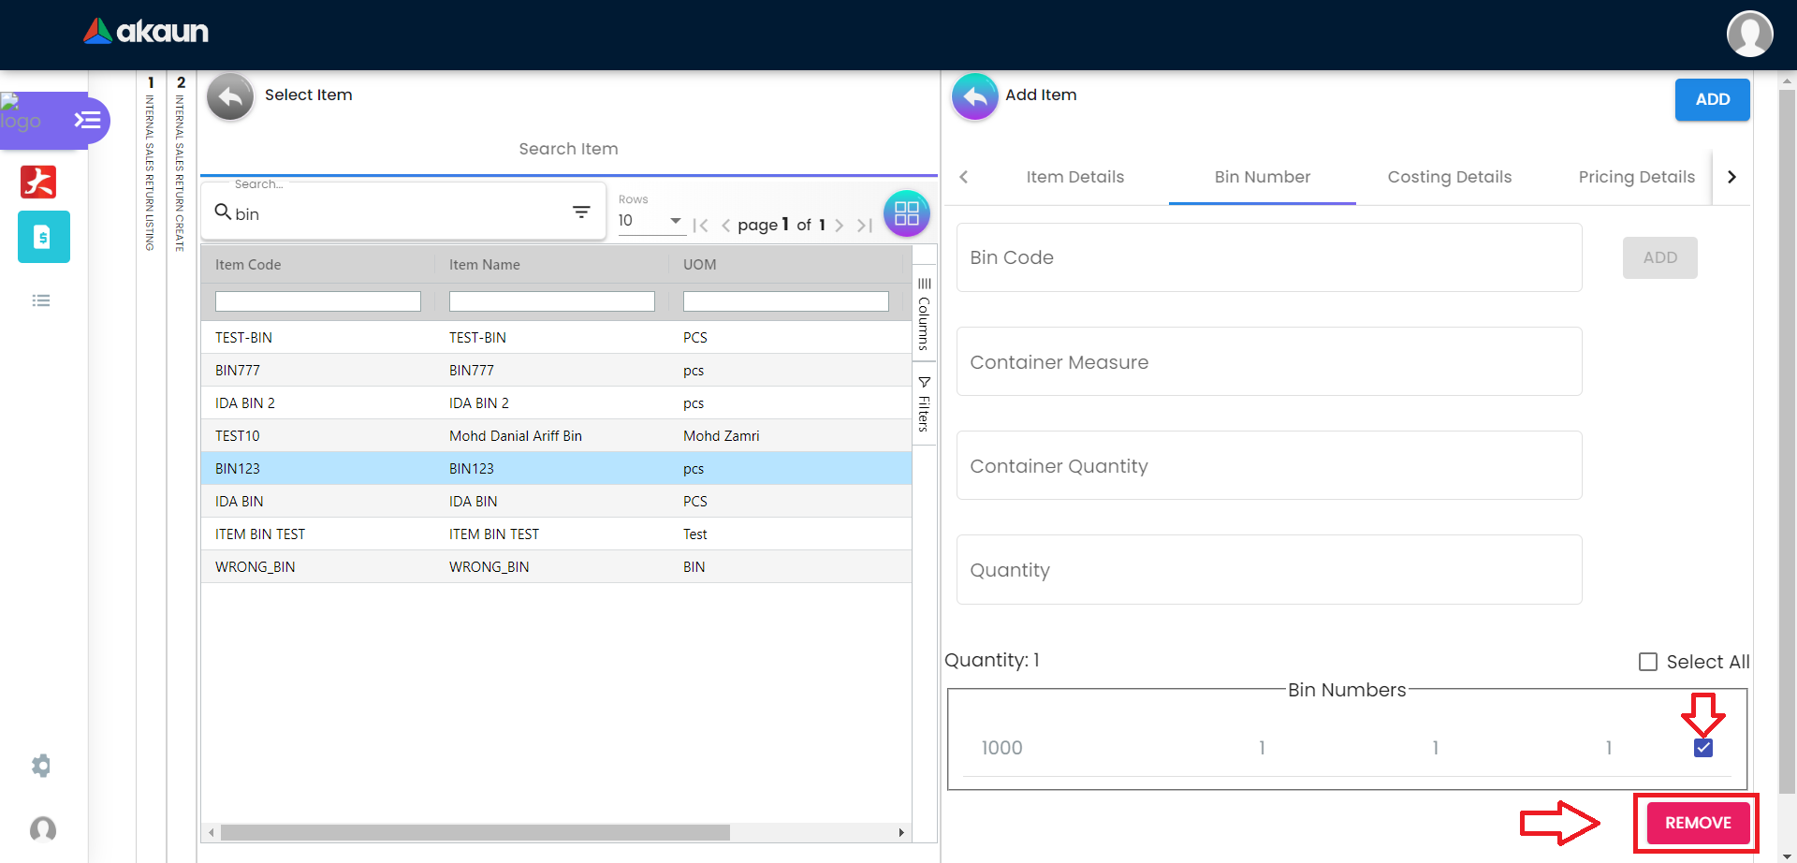Viewport: 1797px width, 863px height.
Task: Click the user avatar in top bar
Action: [x=1748, y=35]
